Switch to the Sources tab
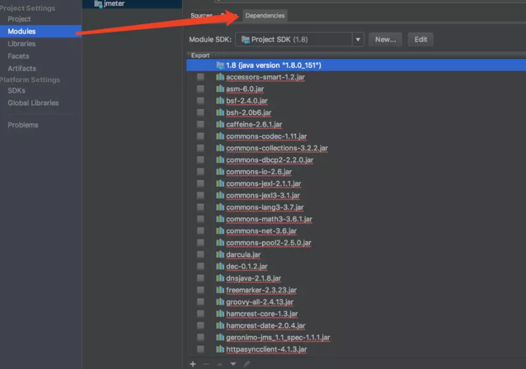 point(201,16)
